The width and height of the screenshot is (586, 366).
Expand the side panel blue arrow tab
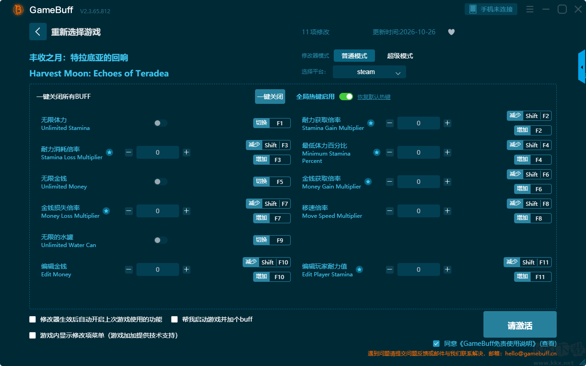coord(582,67)
